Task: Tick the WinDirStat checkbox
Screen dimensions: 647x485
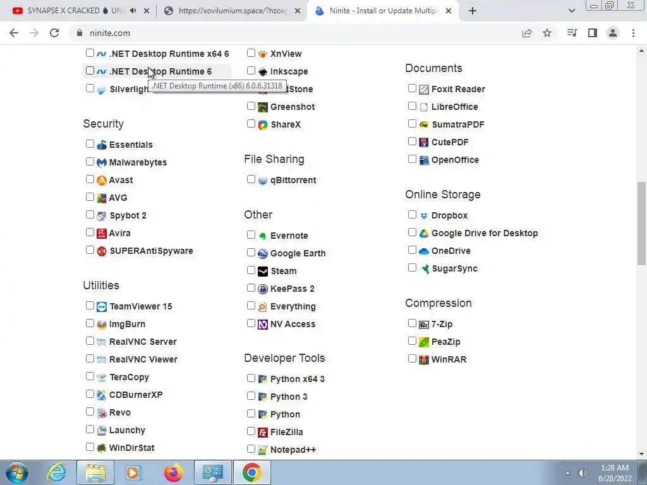Action: [x=90, y=447]
